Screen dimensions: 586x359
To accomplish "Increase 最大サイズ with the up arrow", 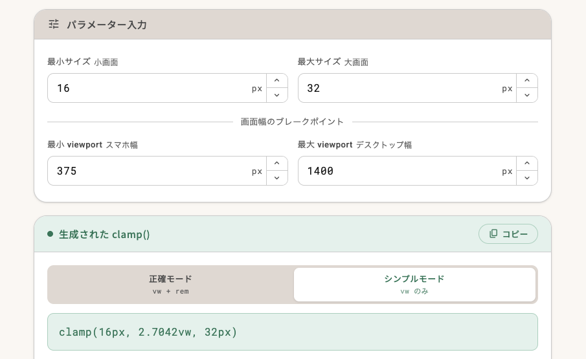I will (526, 81).
